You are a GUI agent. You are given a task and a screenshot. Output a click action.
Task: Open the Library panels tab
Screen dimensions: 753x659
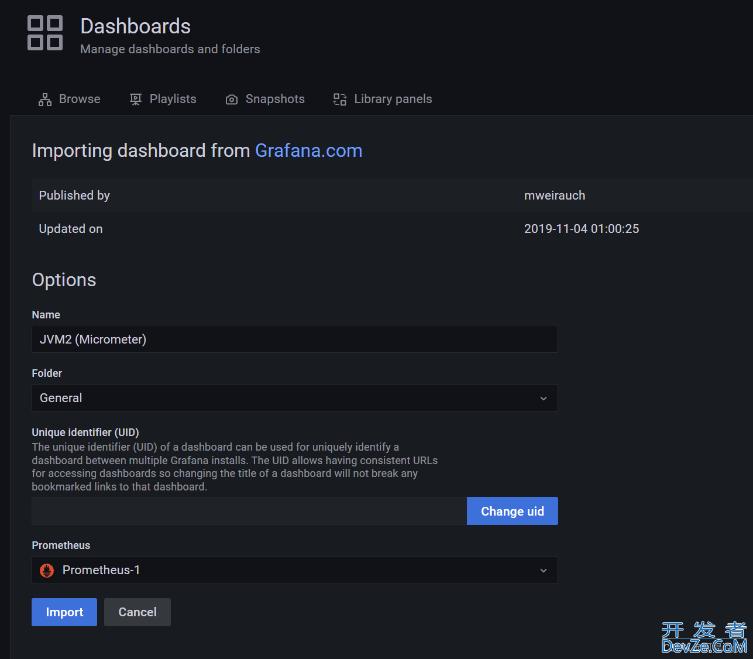tap(383, 99)
